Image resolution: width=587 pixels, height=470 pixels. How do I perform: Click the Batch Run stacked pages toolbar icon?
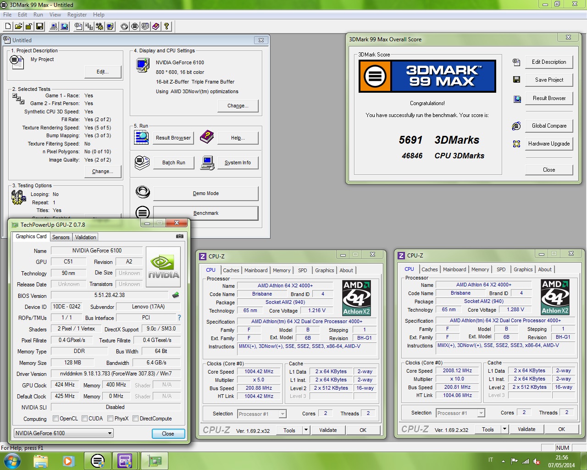145,27
